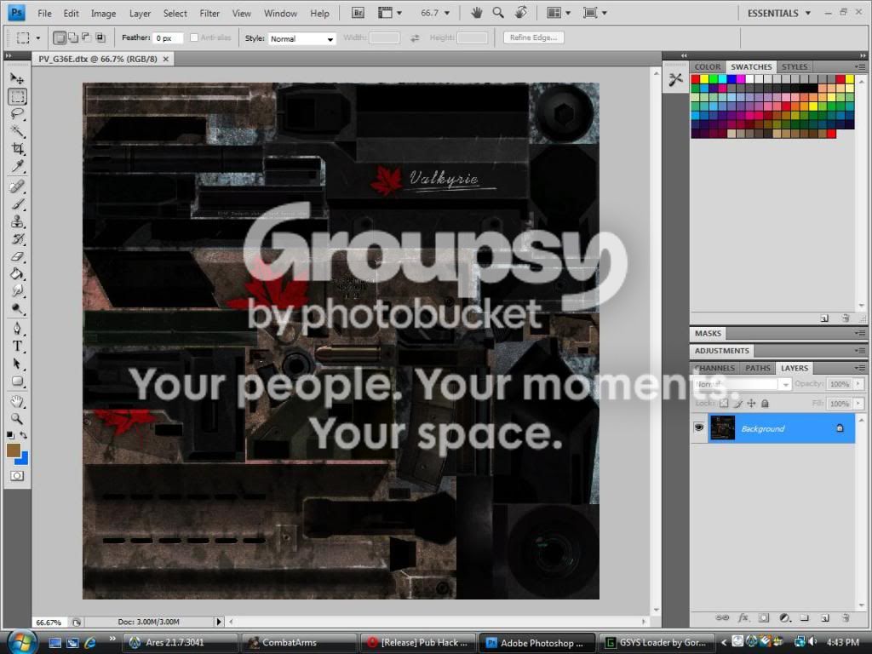Open the Style dropdown showing Normal
Image resolution: width=872 pixels, height=654 pixels.
(302, 38)
